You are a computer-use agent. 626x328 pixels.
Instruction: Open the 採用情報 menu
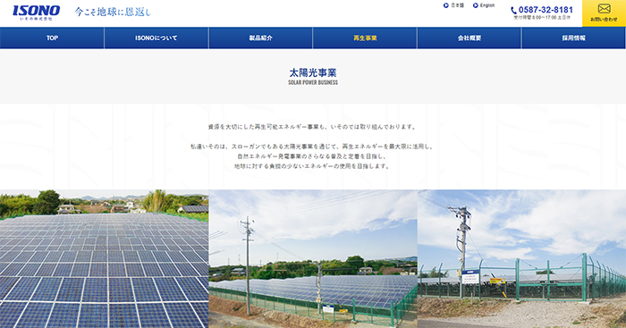click(x=574, y=38)
